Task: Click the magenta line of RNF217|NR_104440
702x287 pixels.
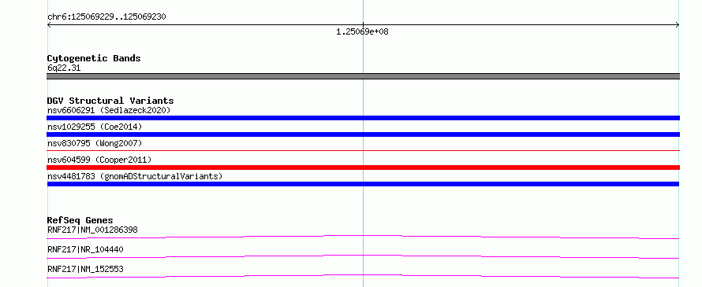Action: [x=363, y=256]
